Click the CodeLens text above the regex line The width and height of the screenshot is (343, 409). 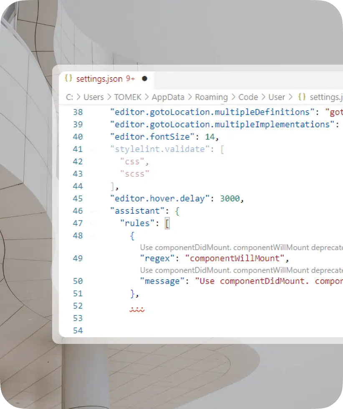coord(241,247)
